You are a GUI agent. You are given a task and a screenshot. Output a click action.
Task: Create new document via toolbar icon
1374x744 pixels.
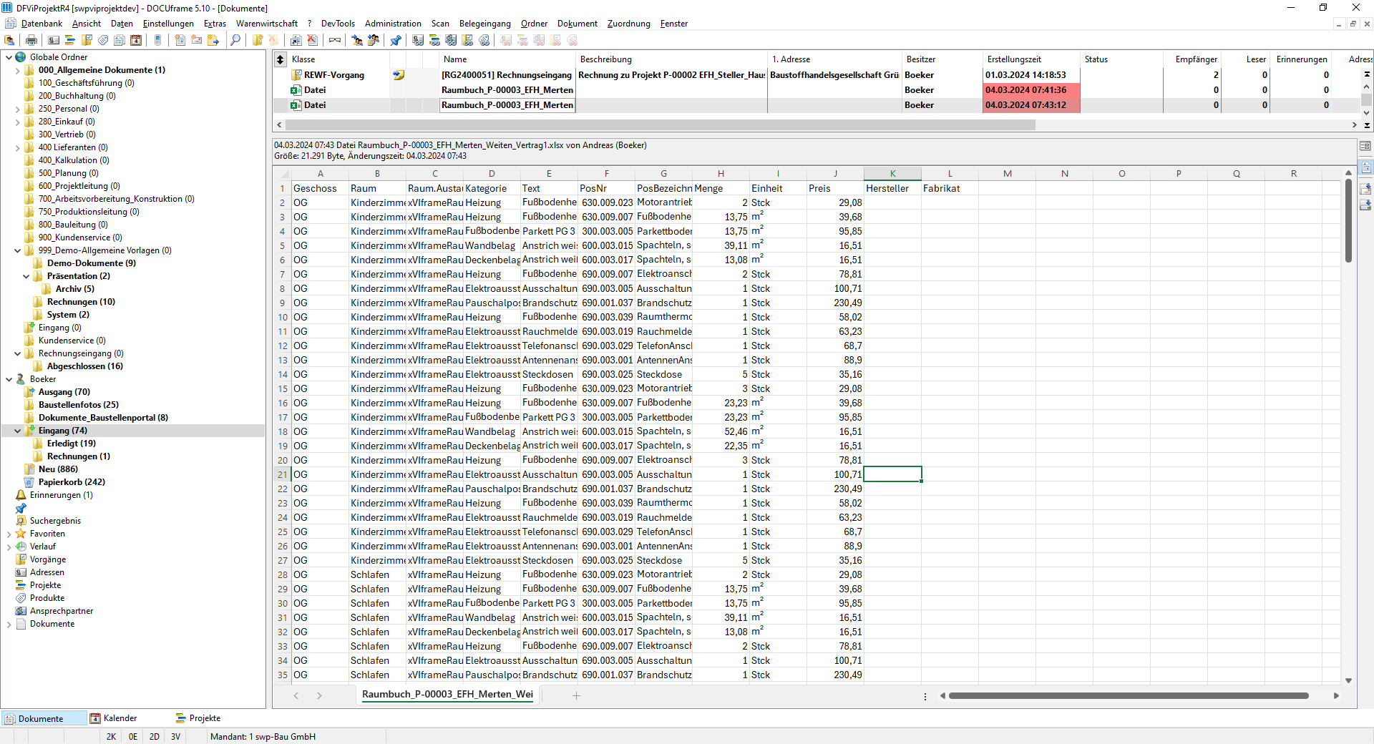[x=180, y=40]
